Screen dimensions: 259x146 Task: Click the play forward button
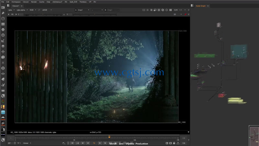tap(100, 143)
